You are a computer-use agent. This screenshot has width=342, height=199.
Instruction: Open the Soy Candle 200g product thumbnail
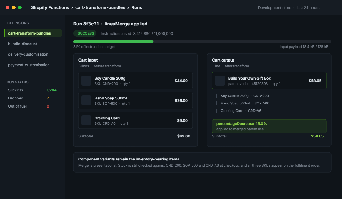(x=86, y=81)
